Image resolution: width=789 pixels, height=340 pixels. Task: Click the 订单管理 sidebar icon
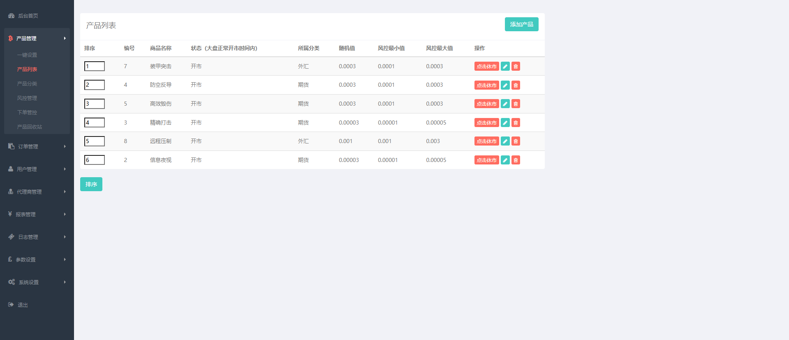pos(11,146)
